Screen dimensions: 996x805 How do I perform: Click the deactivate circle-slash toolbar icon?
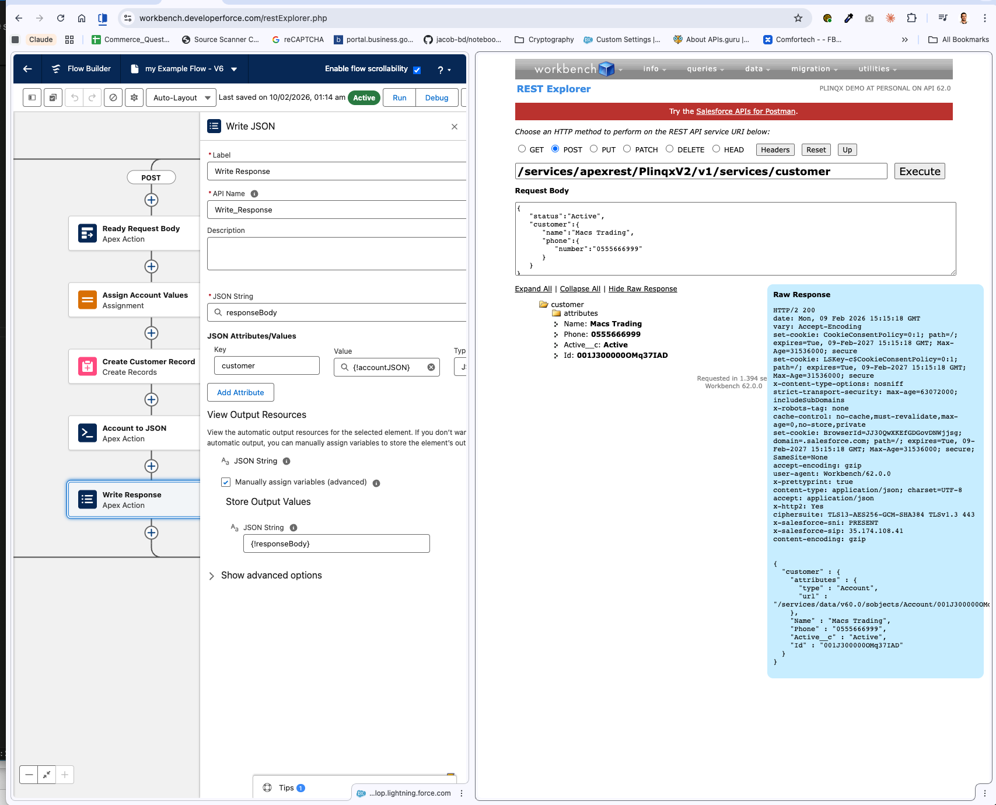pyautogui.click(x=113, y=97)
